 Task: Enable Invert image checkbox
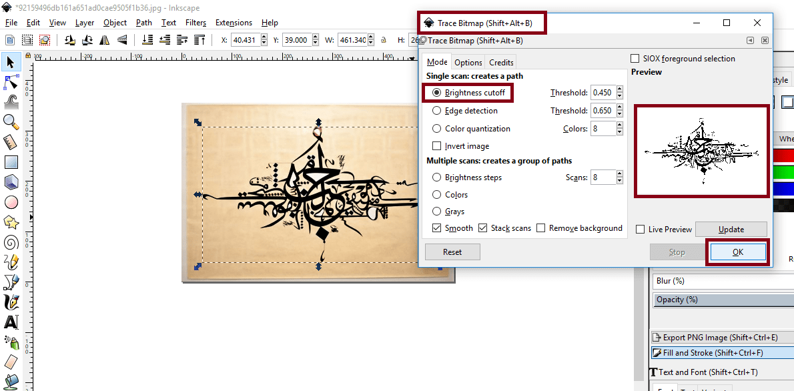click(x=436, y=146)
